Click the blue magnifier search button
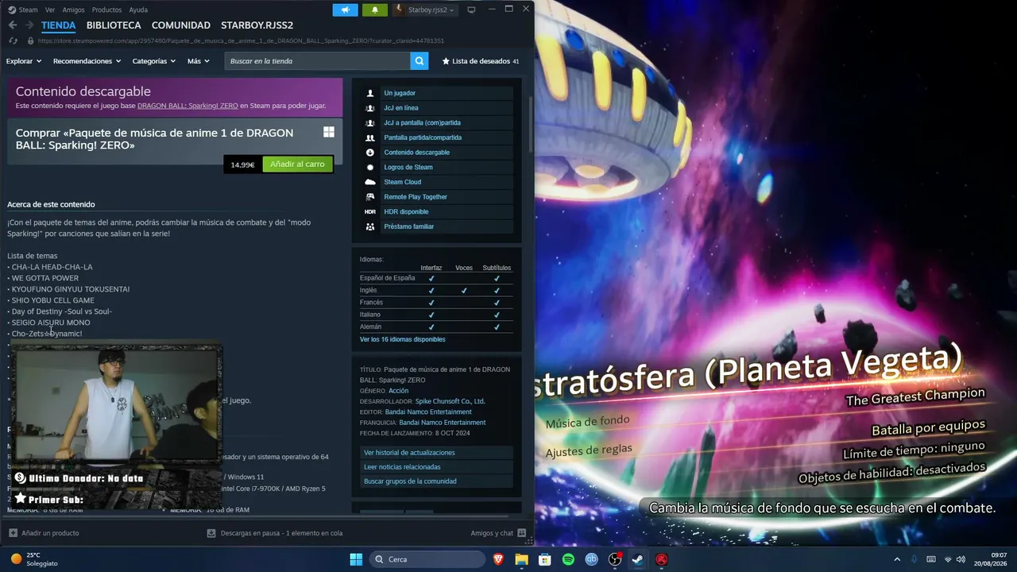 (x=420, y=61)
